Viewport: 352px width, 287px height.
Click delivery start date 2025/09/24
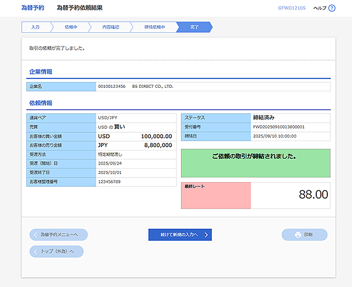pyautogui.click(x=110, y=163)
